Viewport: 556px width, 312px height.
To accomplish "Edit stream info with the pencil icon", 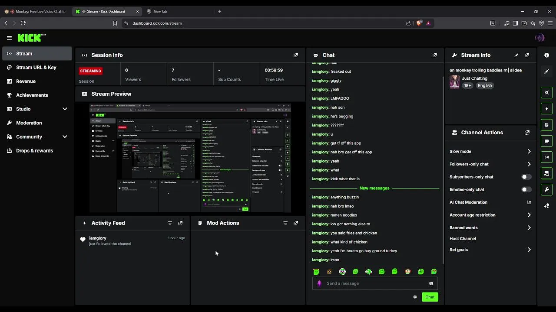I will [x=516, y=55].
